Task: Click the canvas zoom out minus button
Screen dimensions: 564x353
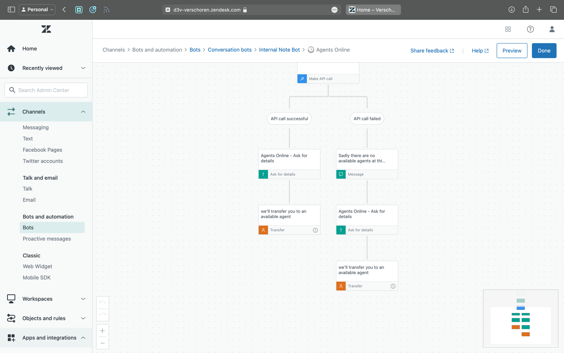Action: 103,343
